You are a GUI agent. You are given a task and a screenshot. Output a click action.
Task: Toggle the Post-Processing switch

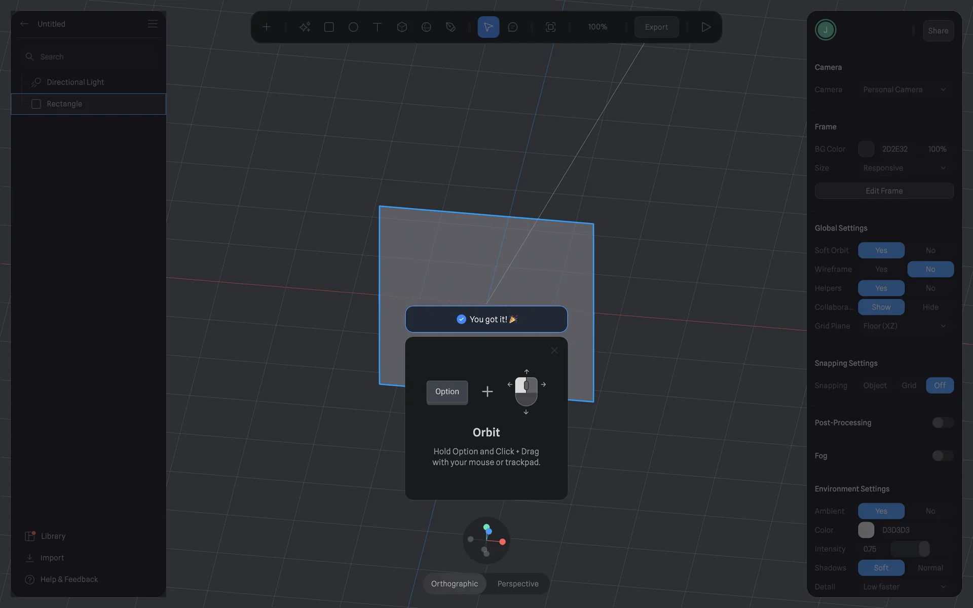(942, 423)
